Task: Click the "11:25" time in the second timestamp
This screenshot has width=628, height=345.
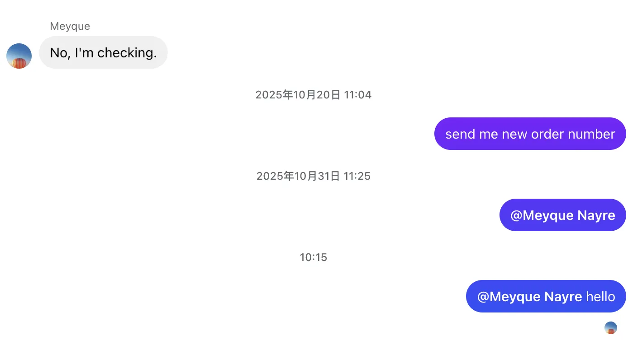Action: point(357,176)
